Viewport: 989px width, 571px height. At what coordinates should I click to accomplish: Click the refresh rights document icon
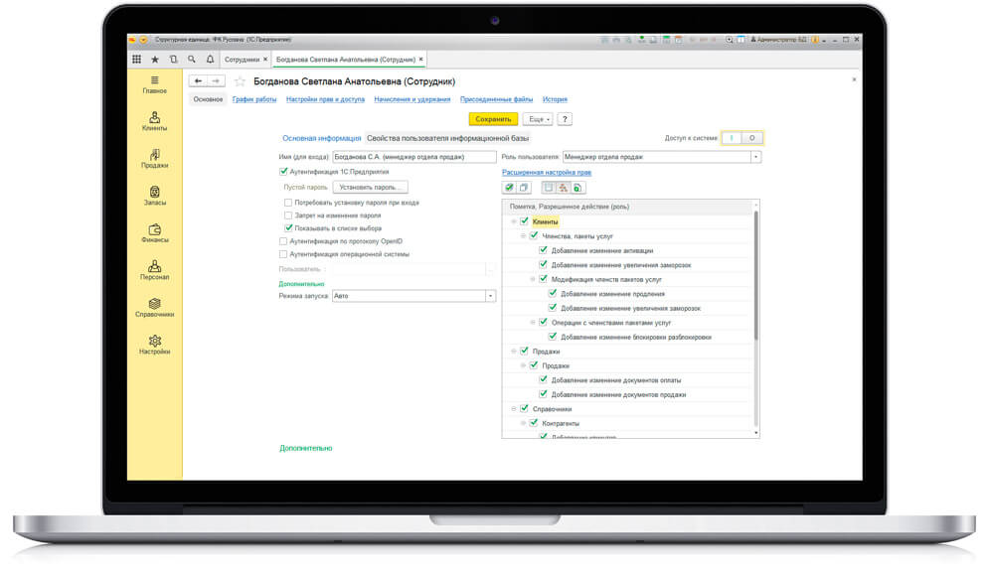(x=577, y=187)
